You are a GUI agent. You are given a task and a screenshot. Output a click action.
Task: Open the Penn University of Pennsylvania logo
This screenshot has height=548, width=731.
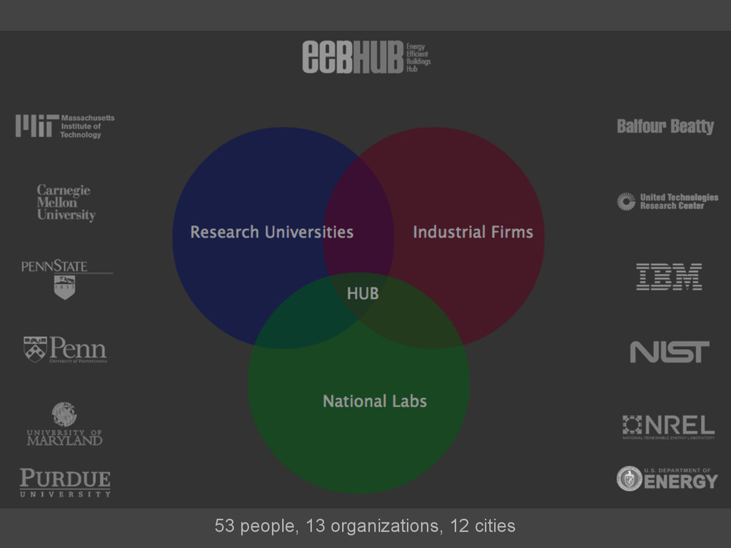(65, 349)
